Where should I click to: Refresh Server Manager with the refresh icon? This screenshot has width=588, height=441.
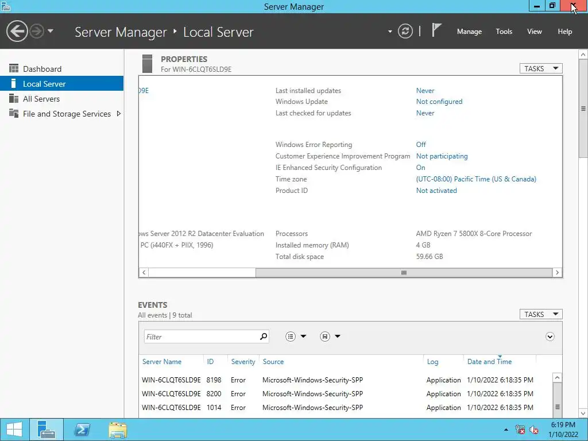[x=405, y=31]
